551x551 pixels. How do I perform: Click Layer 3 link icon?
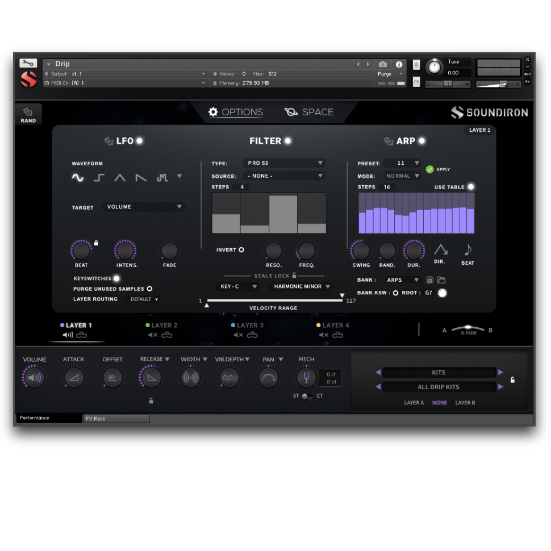coord(252,335)
